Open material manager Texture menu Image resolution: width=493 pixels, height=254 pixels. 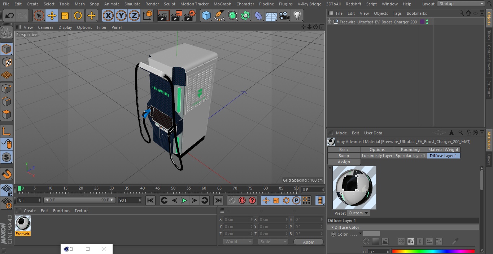click(x=81, y=211)
